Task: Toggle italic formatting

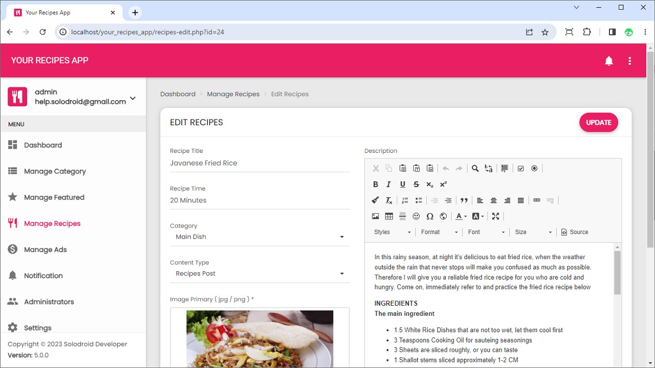Action: pyautogui.click(x=389, y=184)
